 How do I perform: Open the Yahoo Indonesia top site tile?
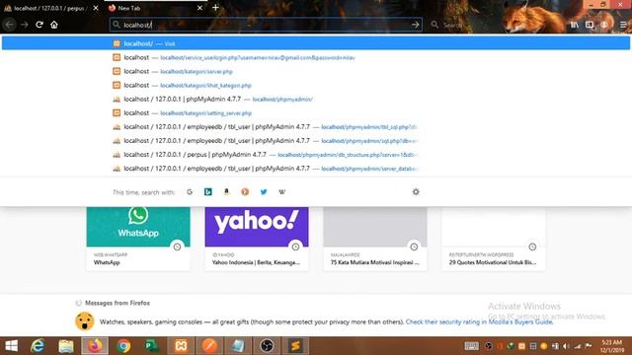tap(257, 239)
